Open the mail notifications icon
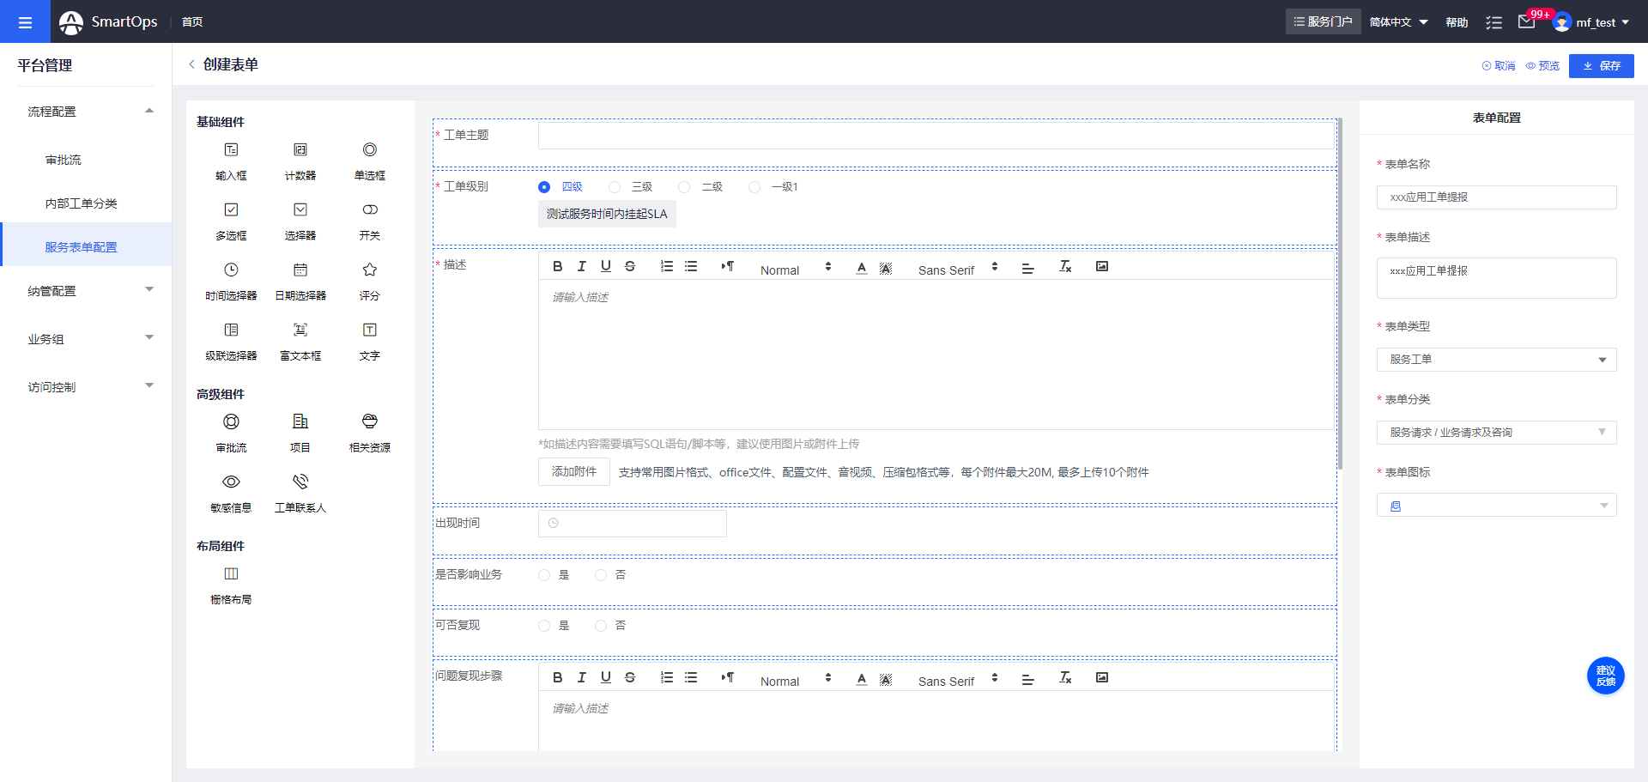Viewport: 1648px width, 782px height. click(x=1526, y=21)
